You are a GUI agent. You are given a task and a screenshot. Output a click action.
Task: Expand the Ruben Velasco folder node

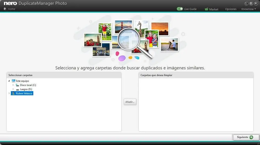coord(9,93)
